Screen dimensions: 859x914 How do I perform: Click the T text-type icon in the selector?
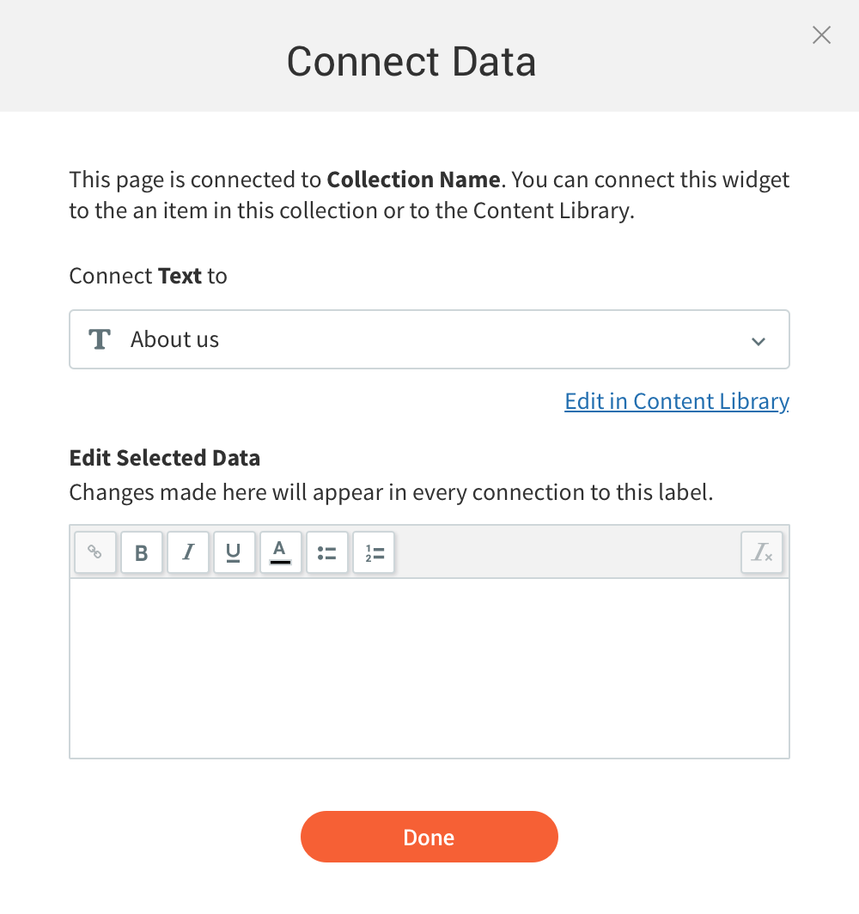pos(101,339)
